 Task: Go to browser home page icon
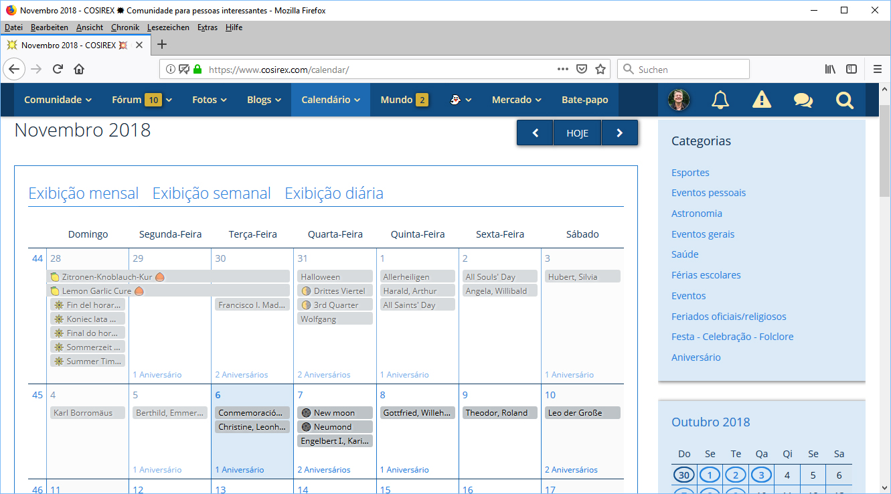(79, 69)
